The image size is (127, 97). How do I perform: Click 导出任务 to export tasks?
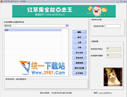[80, 58]
